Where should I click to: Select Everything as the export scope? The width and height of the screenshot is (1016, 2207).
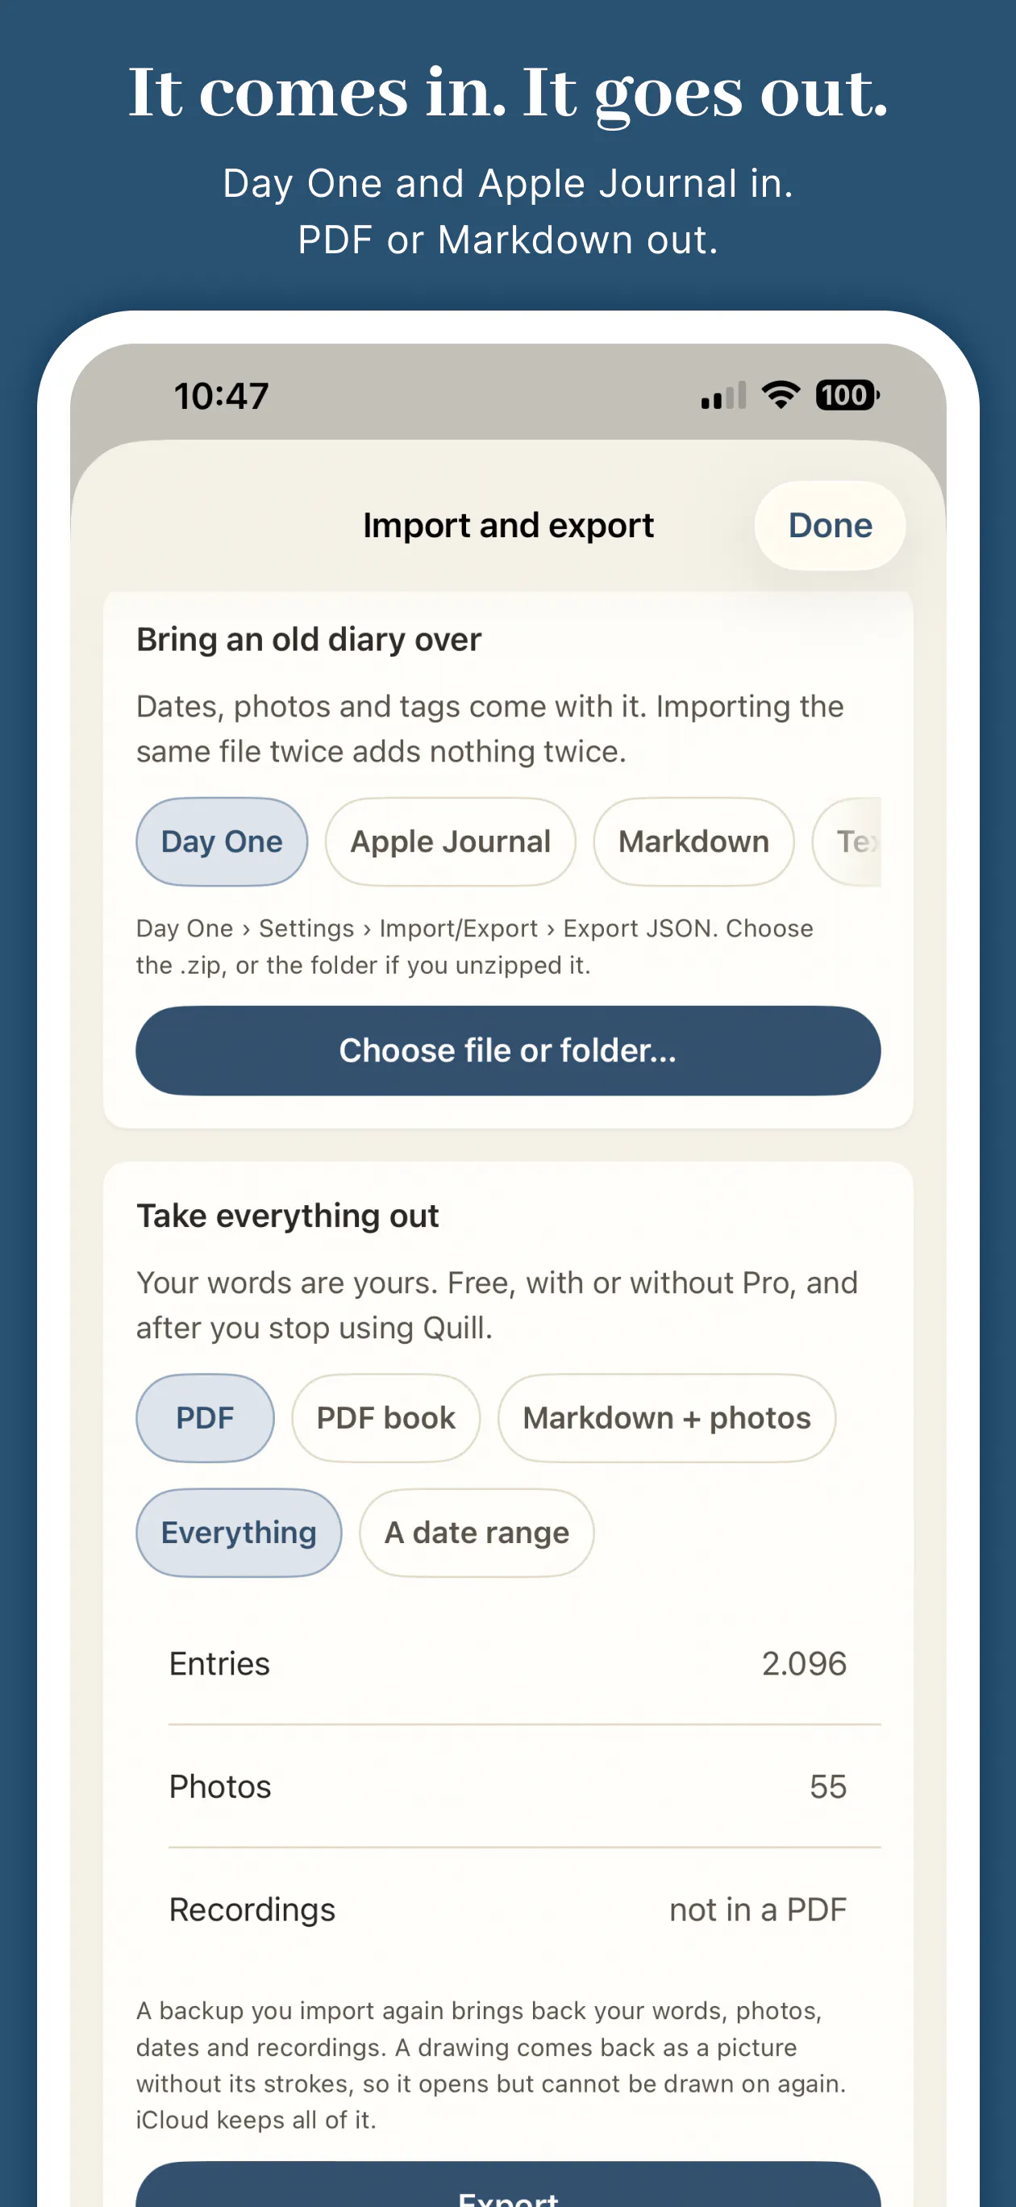tap(239, 1532)
